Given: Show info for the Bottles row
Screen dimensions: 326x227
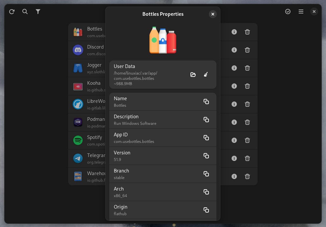Looking at the screenshot, I should click(234, 32).
